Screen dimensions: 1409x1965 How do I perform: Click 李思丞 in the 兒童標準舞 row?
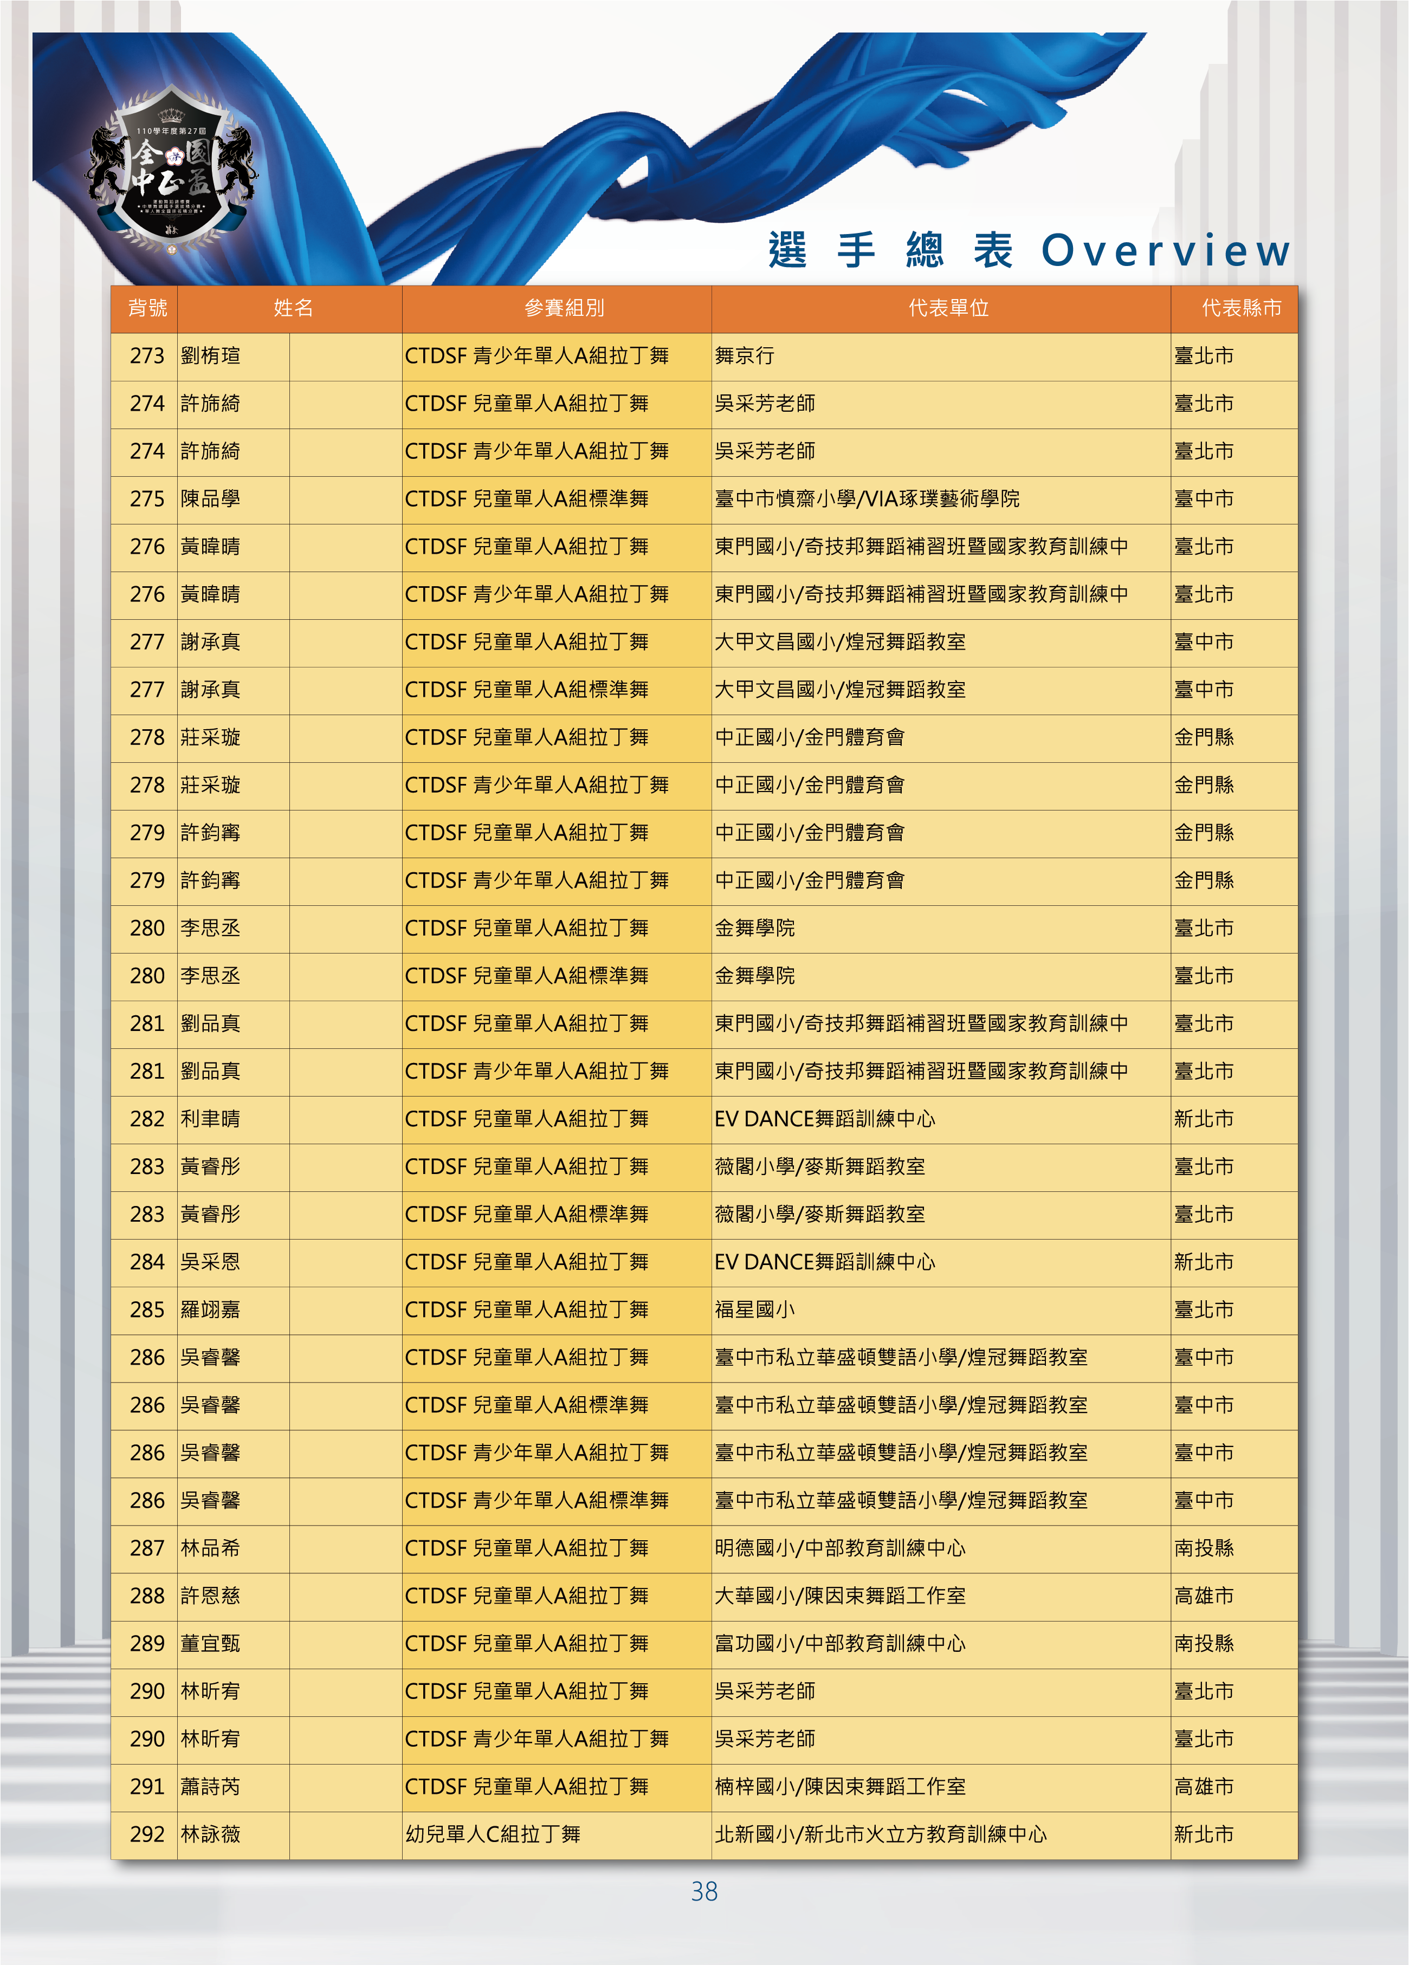[x=211, y=976]
